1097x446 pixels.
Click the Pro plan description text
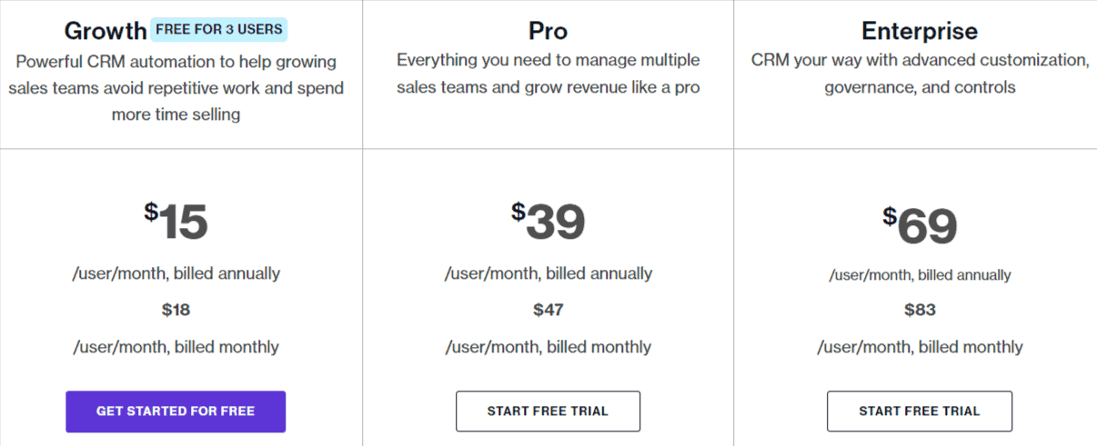tap(548, 74)
